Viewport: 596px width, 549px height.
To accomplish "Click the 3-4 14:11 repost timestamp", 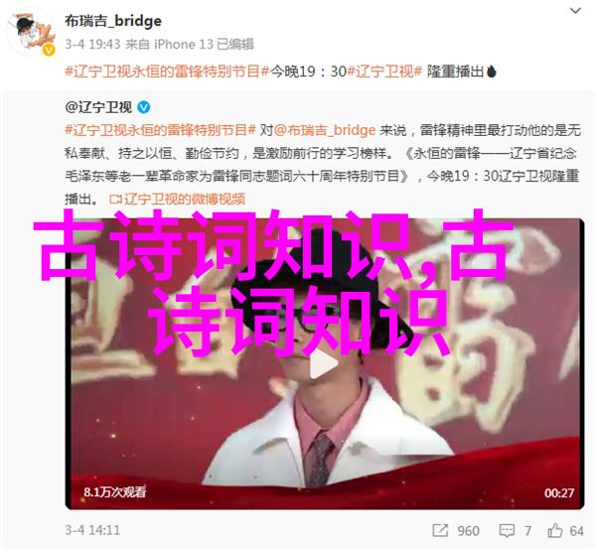I will click(x=92, y=530).
